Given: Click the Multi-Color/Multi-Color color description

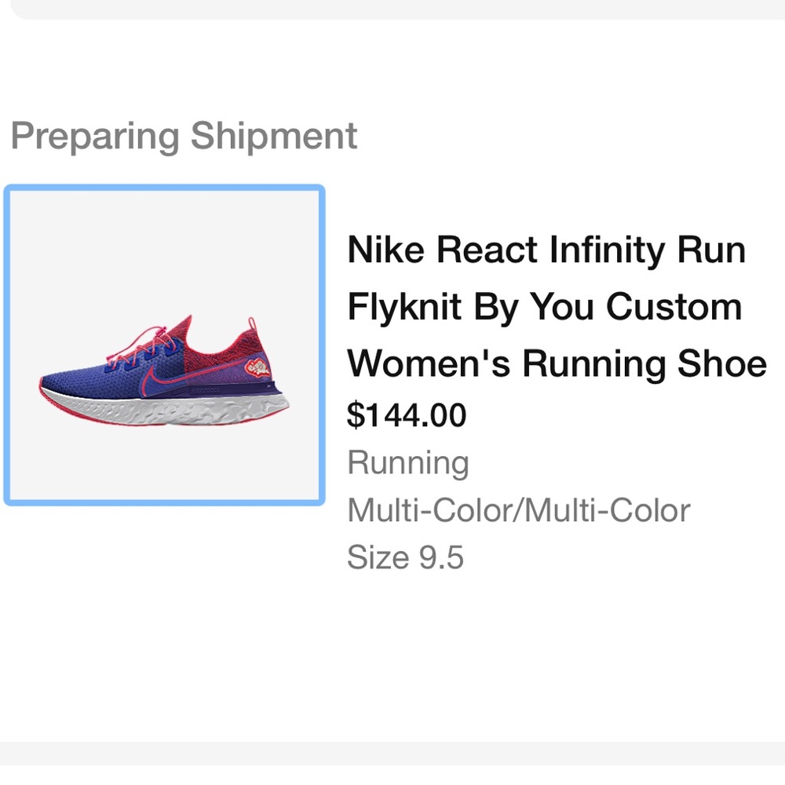Looking at the screenshot, I should 518,509.
